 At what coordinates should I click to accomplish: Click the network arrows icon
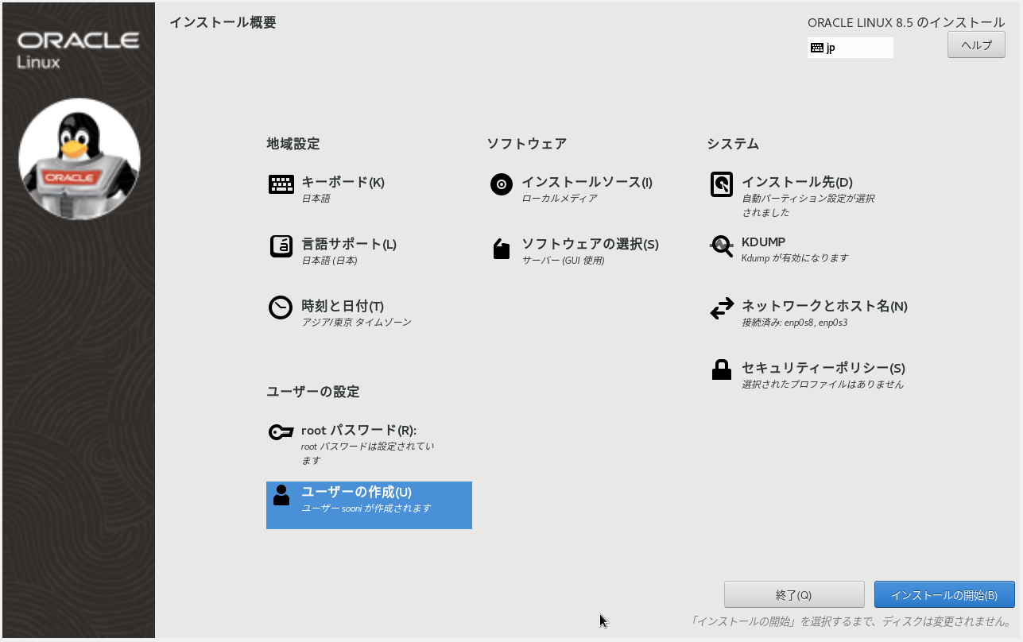click(721, 308)
